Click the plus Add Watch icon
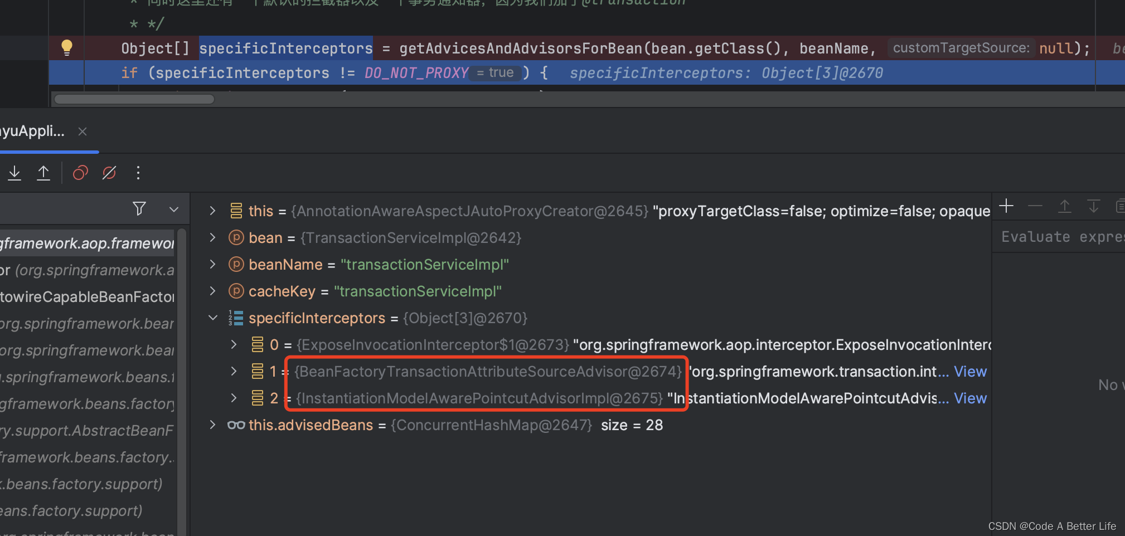This screenshot has width=1125, height=536. tap(1006, 206)
